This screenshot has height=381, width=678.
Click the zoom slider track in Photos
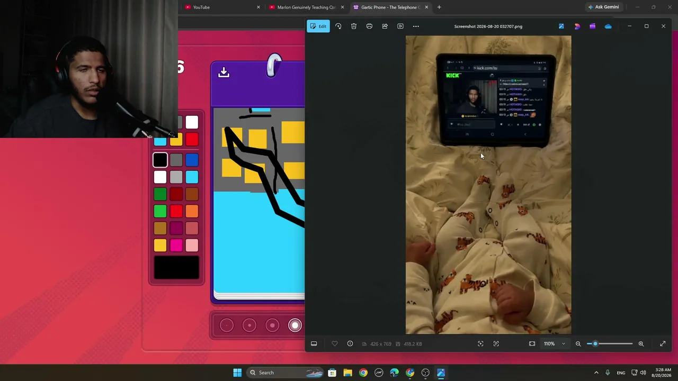point(610,344)
